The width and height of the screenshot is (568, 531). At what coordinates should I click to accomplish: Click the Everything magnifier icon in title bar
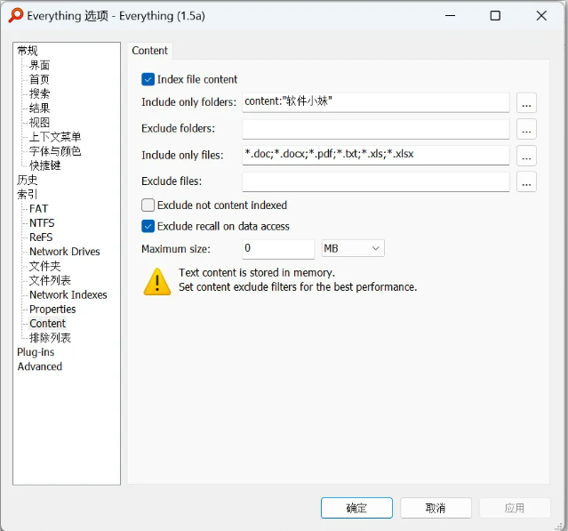[x=15, y=15]
